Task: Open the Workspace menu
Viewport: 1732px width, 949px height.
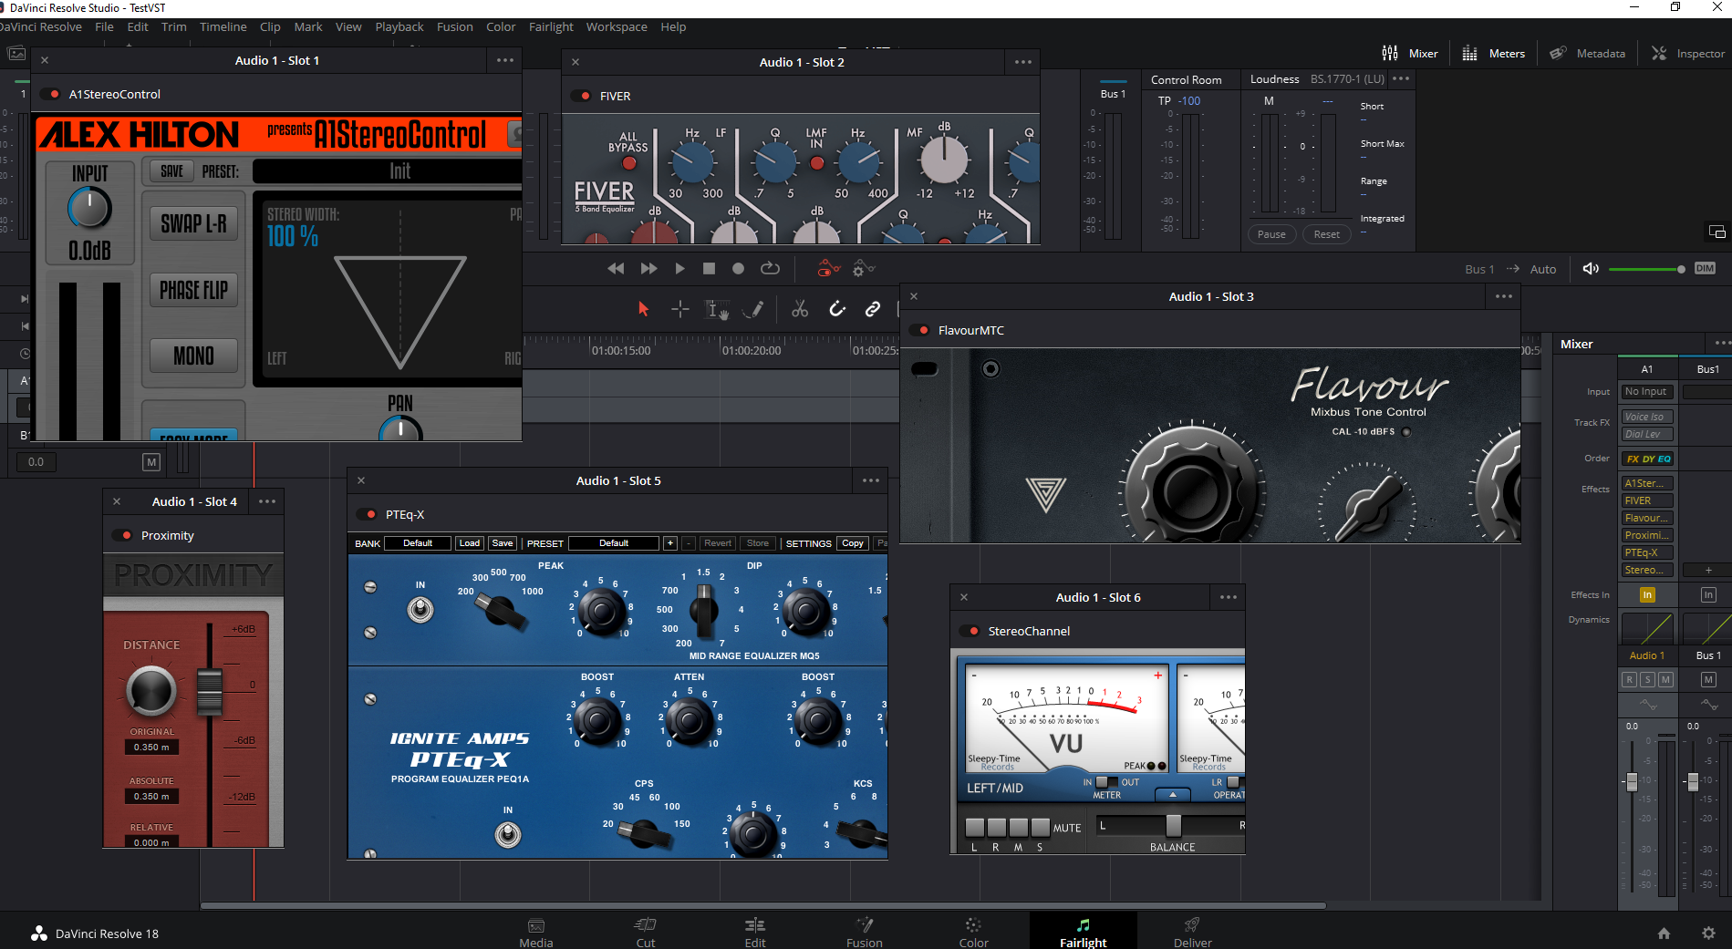Action: pos(617,26)
